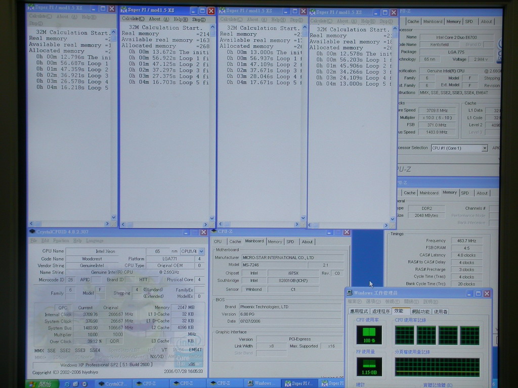Open the File menu in CrystalCPUID
The image size is (518, 388).
(34, 240)
